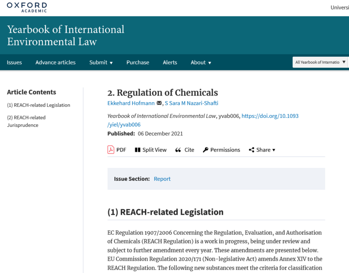This screenshot has width=349, height=273.
Task: Follow the doi.org/10.1093/yiel/yvab006 link
Action: coord(270,116)
